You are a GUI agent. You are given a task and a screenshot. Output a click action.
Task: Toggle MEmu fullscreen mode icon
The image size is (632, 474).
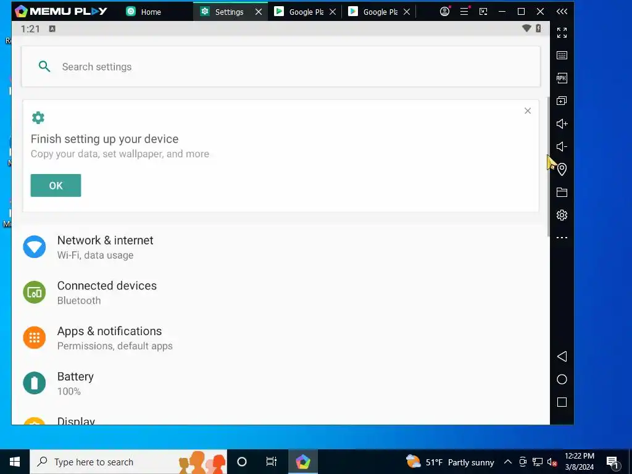click(x=562, y=32)
